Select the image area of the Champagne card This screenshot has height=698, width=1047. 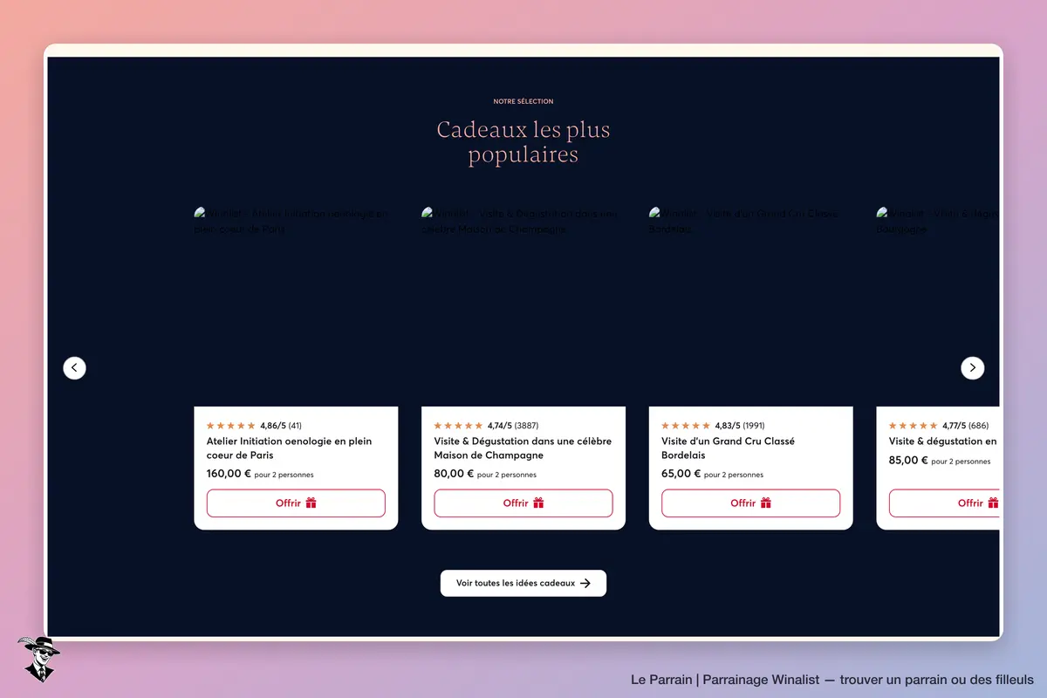coord(523,305)
